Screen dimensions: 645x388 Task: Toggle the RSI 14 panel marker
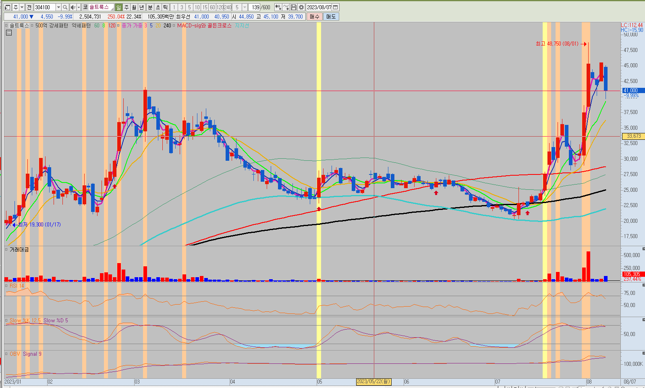tap(6, 286)
